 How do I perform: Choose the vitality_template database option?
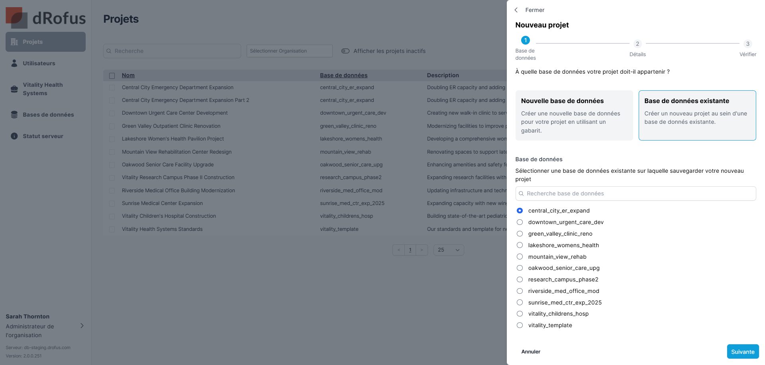[x=520, y=325]
